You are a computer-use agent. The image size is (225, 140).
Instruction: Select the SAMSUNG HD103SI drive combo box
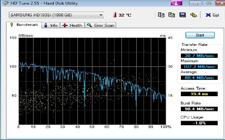(57, 15)
